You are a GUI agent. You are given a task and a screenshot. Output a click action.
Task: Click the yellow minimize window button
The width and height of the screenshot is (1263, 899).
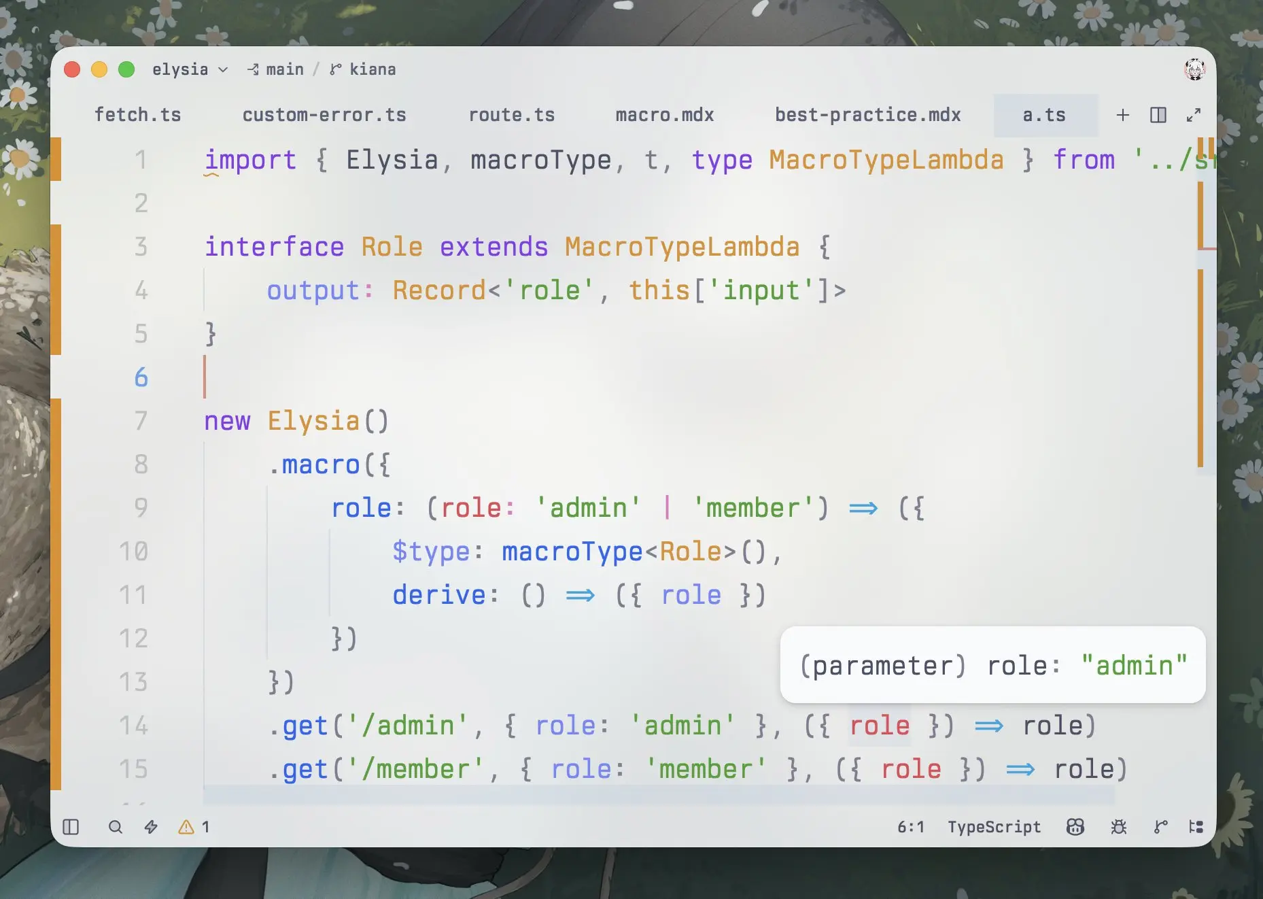coord(99,69)
